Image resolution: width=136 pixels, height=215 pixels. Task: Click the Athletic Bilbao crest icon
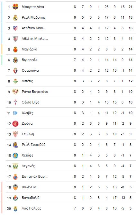coord(15,39)
